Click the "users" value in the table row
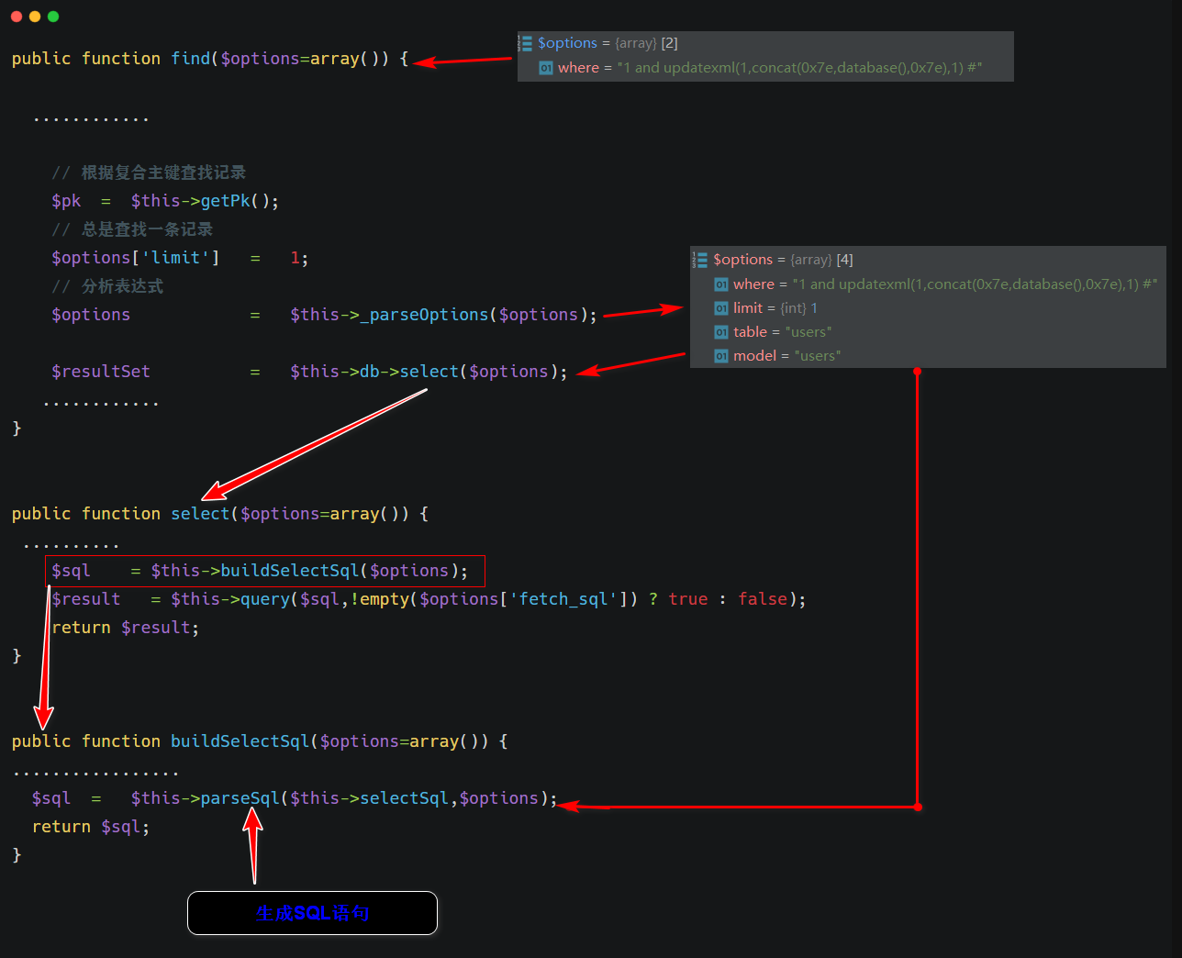Viewport: 1182px width, 958px height. (808, 332)
